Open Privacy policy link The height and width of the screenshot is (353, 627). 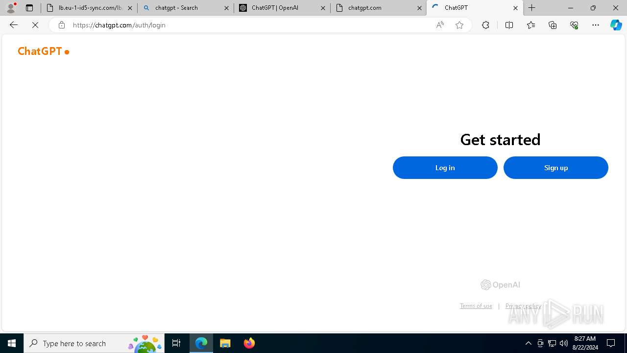pyautogui.click(x=523, y=306)
